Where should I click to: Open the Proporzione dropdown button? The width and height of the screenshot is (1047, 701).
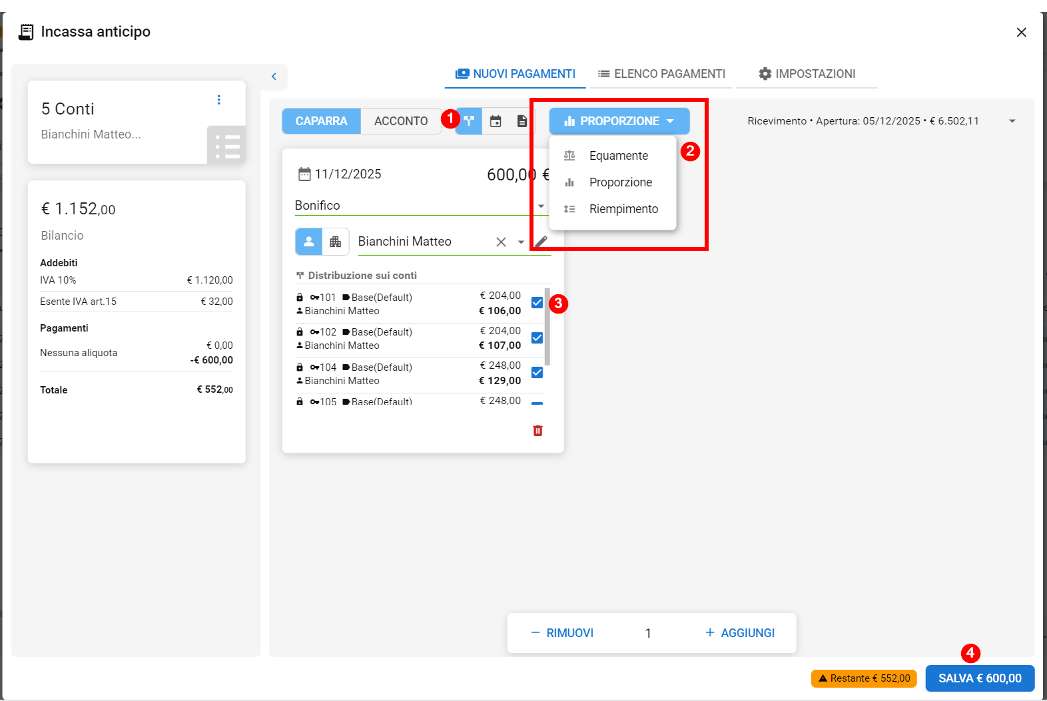(x=619, y=121)
